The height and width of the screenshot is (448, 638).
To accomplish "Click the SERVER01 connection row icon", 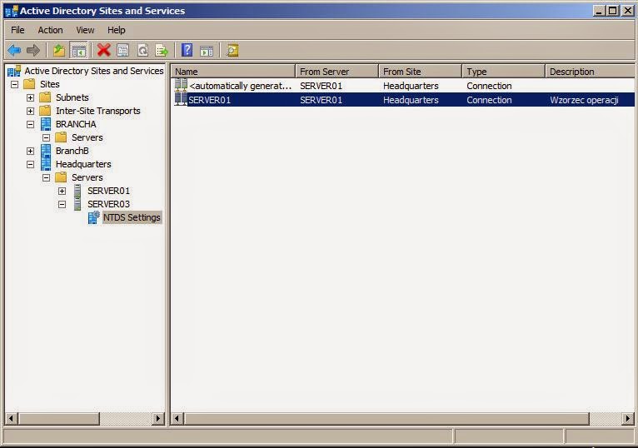I will (x=181, y=99).
